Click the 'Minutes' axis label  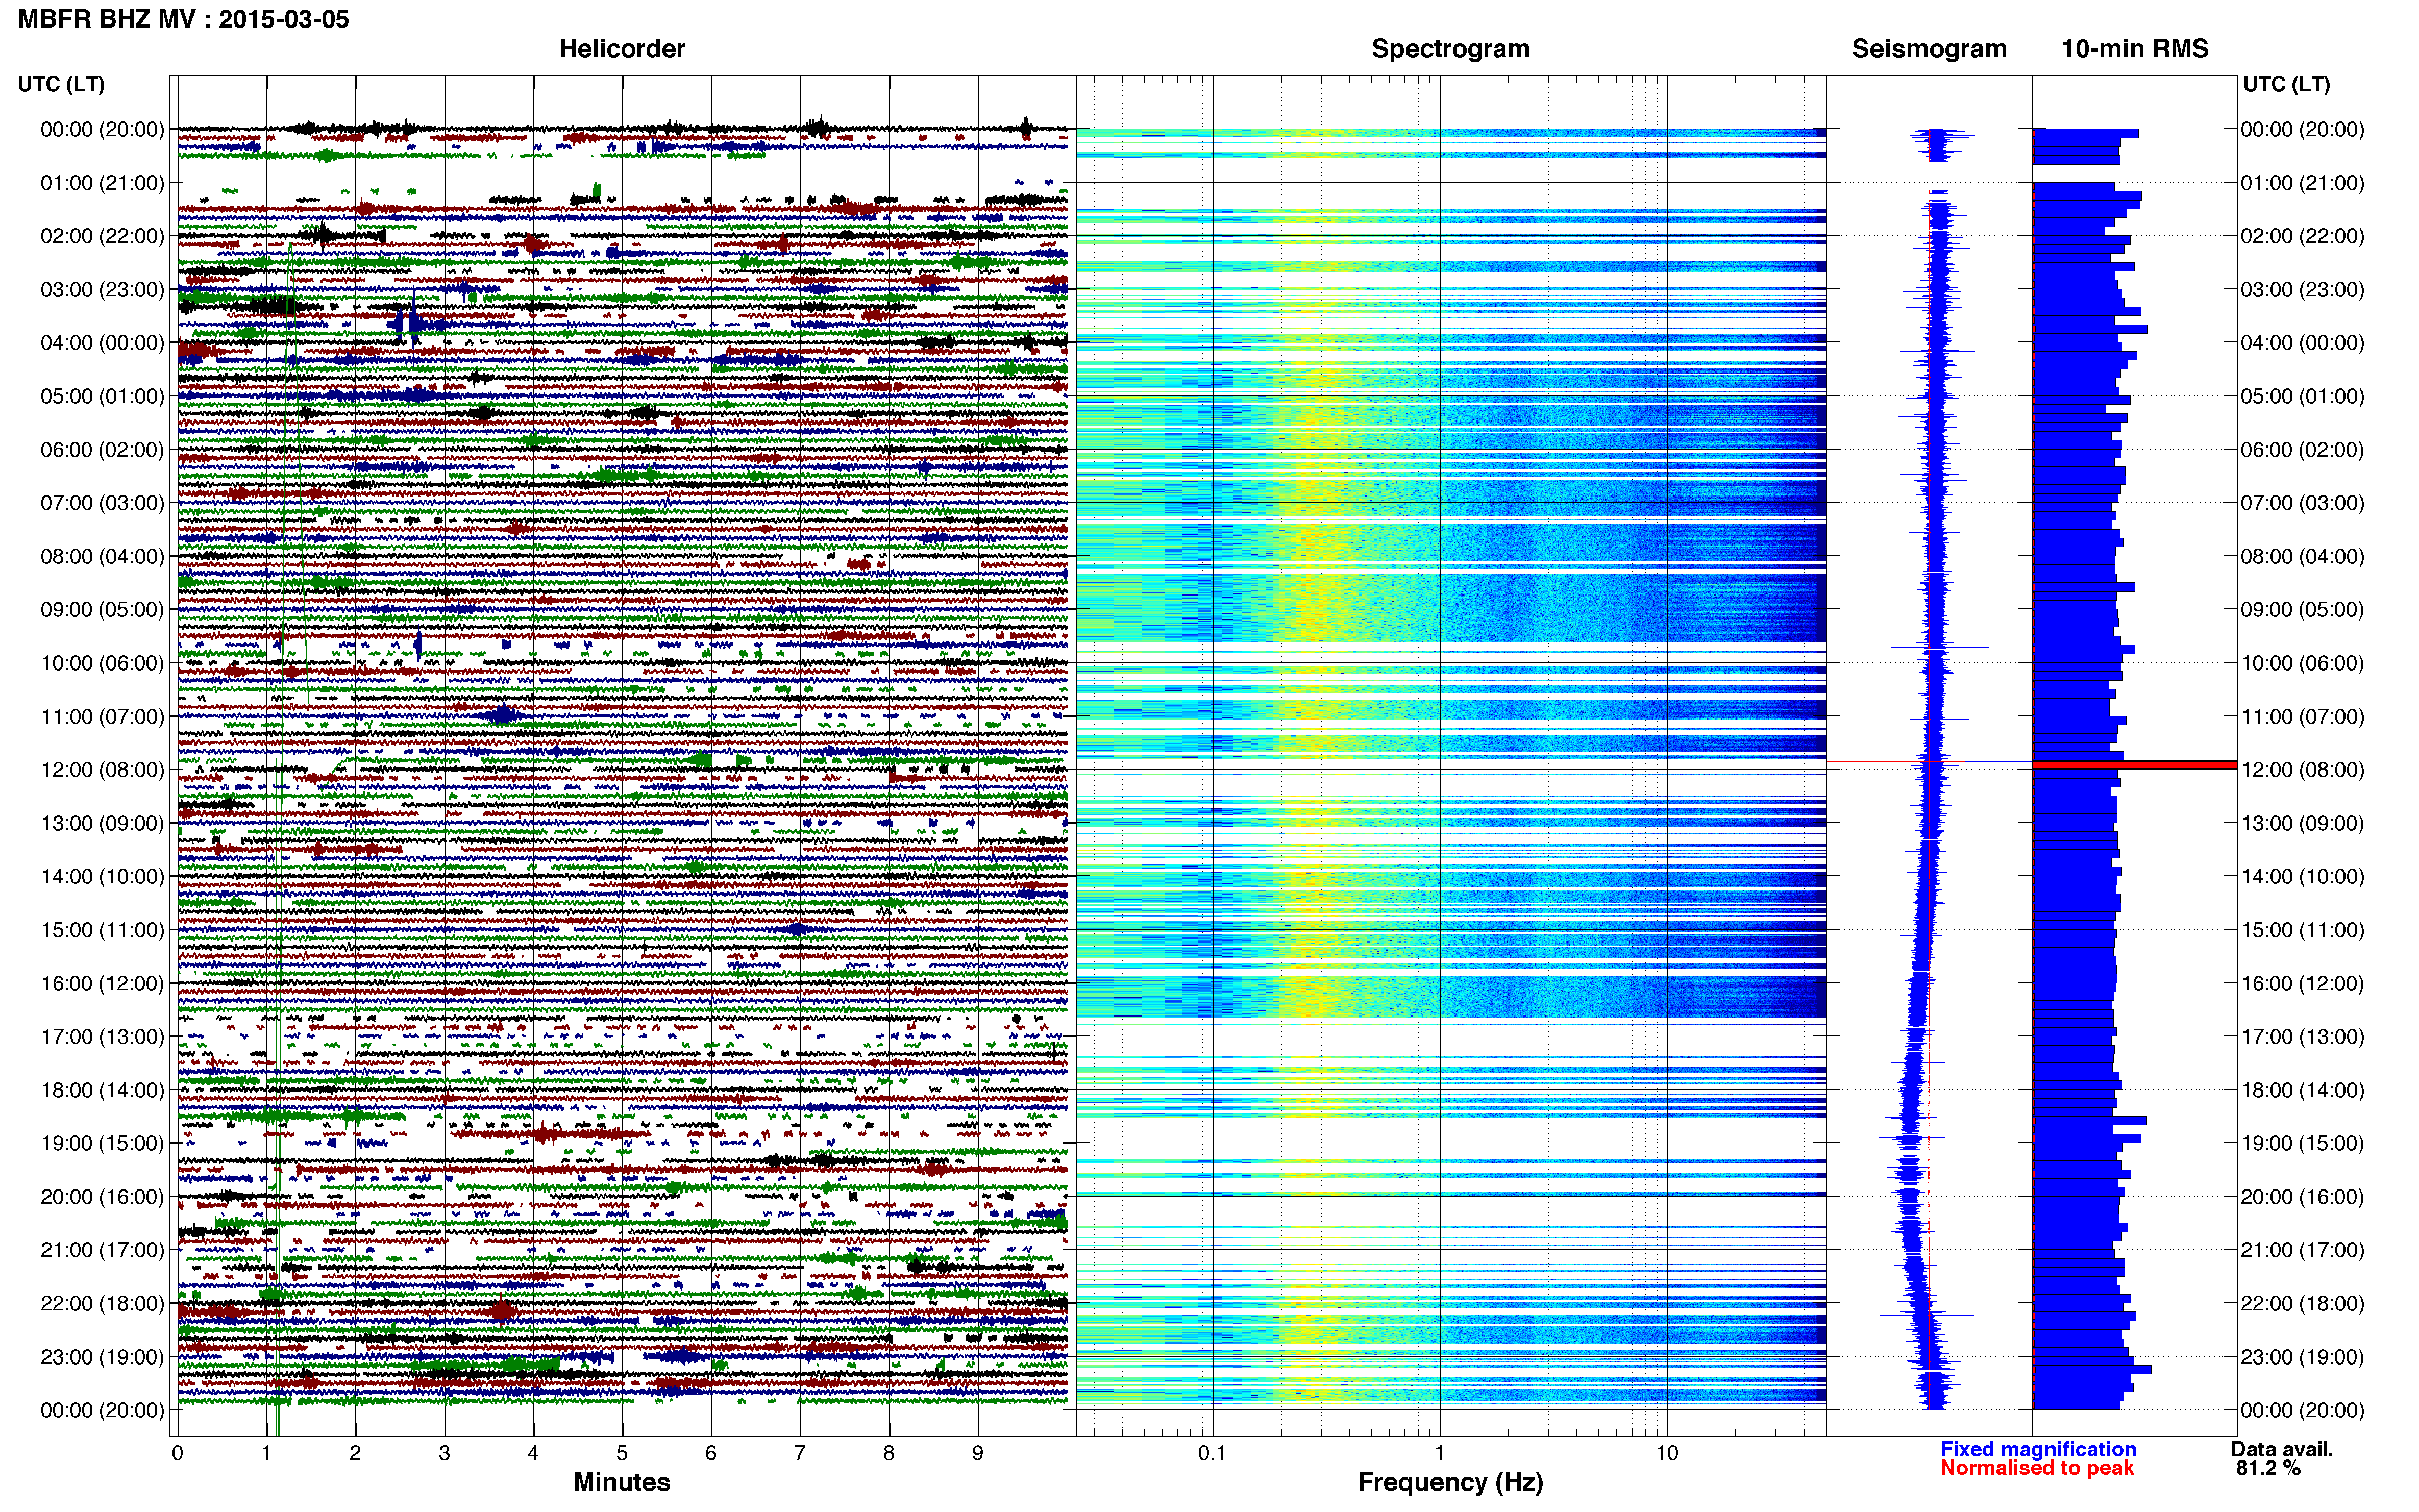point(621,1482)
